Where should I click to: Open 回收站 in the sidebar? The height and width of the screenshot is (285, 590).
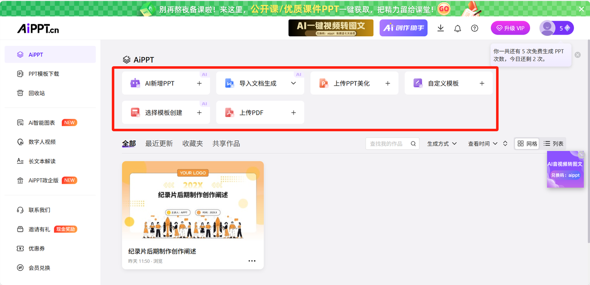tap(50, 93)
